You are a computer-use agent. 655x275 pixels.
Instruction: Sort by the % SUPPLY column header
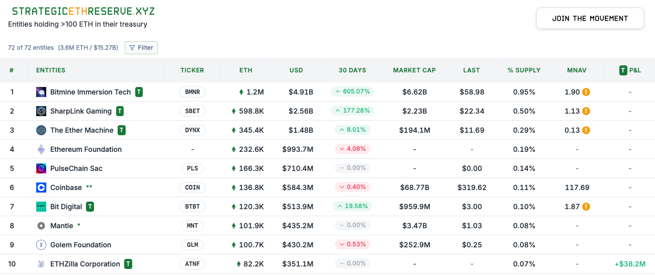[524, 70]
